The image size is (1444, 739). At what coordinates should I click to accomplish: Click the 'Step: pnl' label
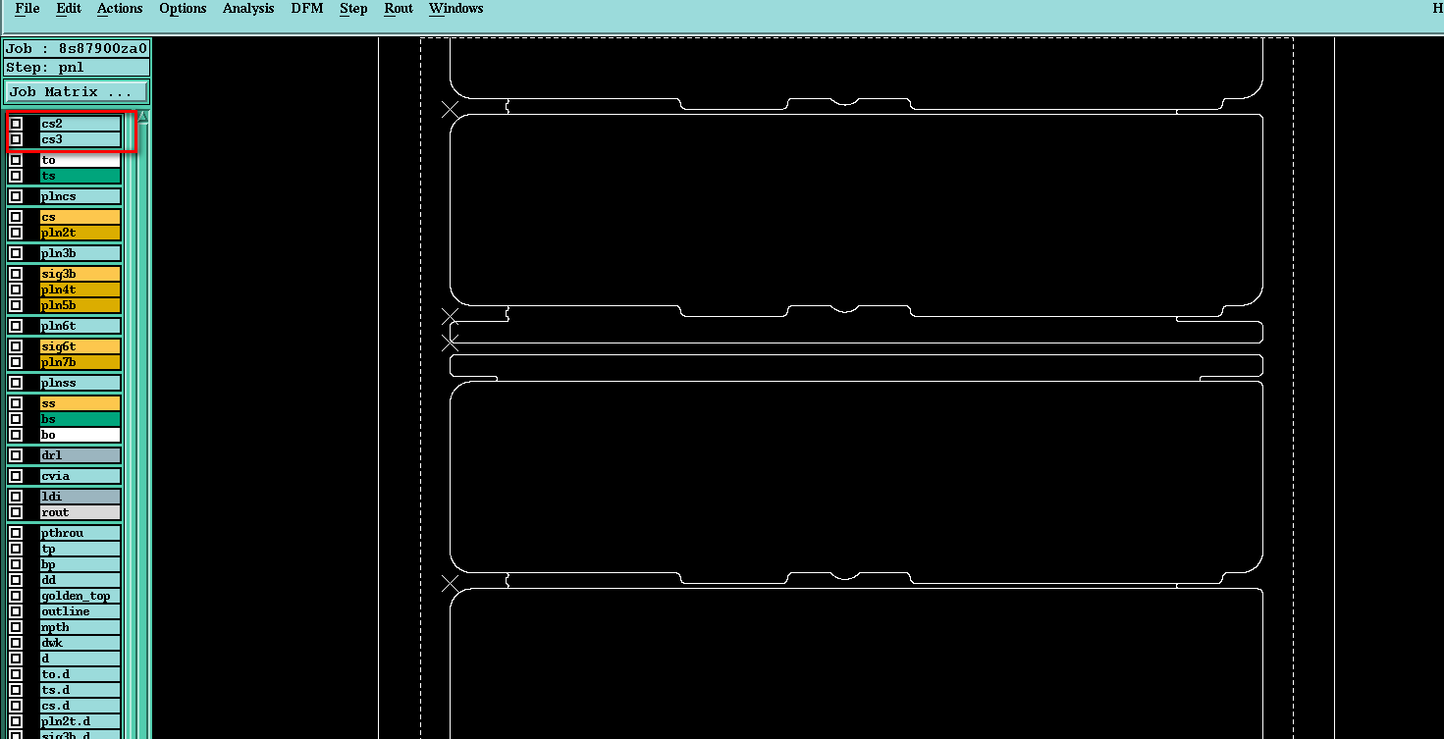(77, 68)
